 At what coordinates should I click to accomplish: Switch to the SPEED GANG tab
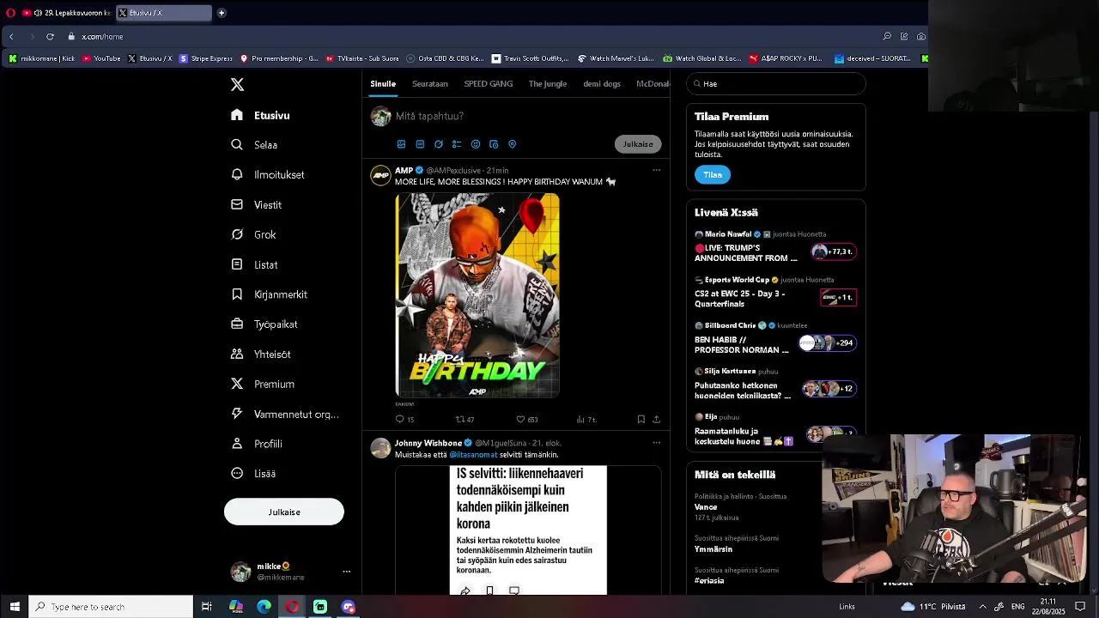pyautogui.click(x=489, y=84)
